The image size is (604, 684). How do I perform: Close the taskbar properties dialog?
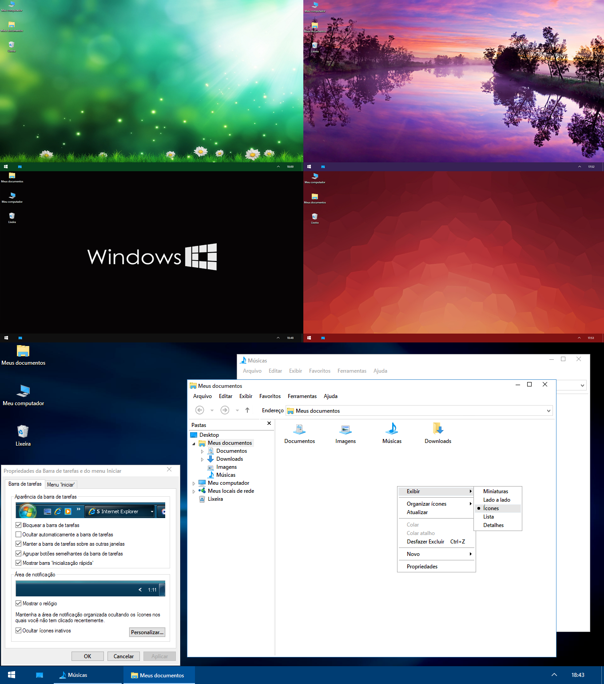pos(169,469)
